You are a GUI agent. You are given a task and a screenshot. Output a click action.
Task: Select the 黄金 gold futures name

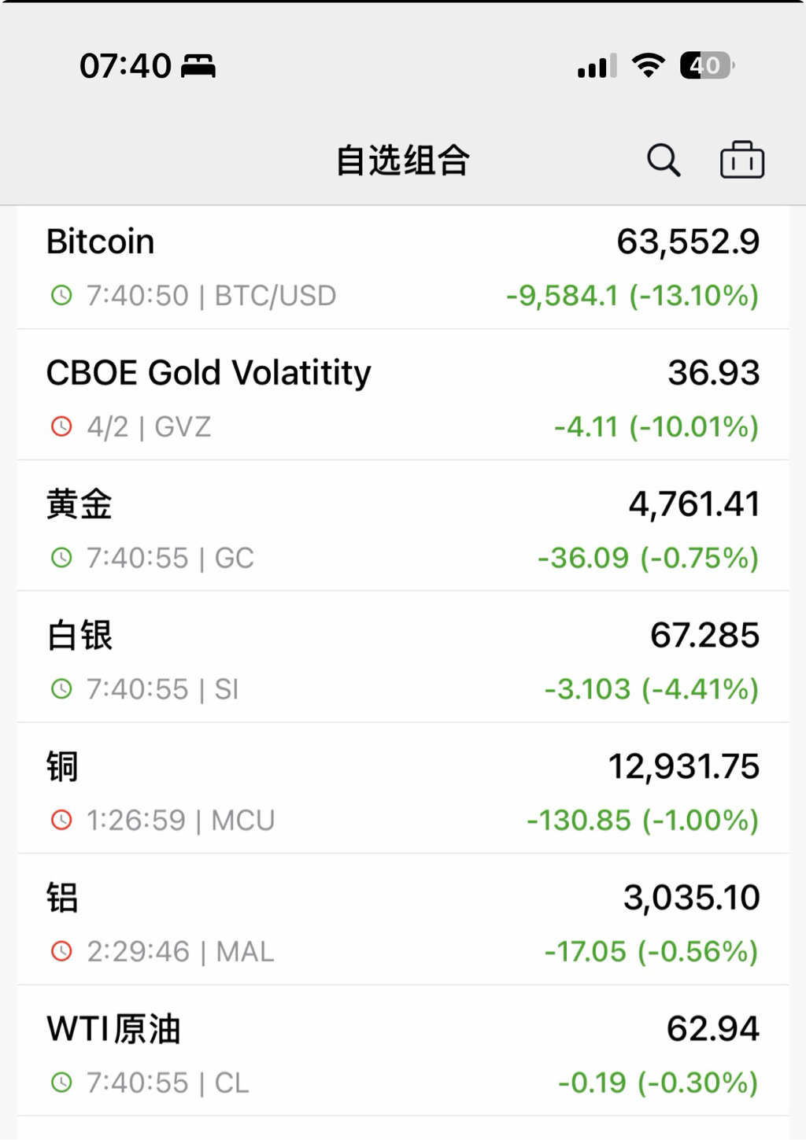(x=79, y=504)
